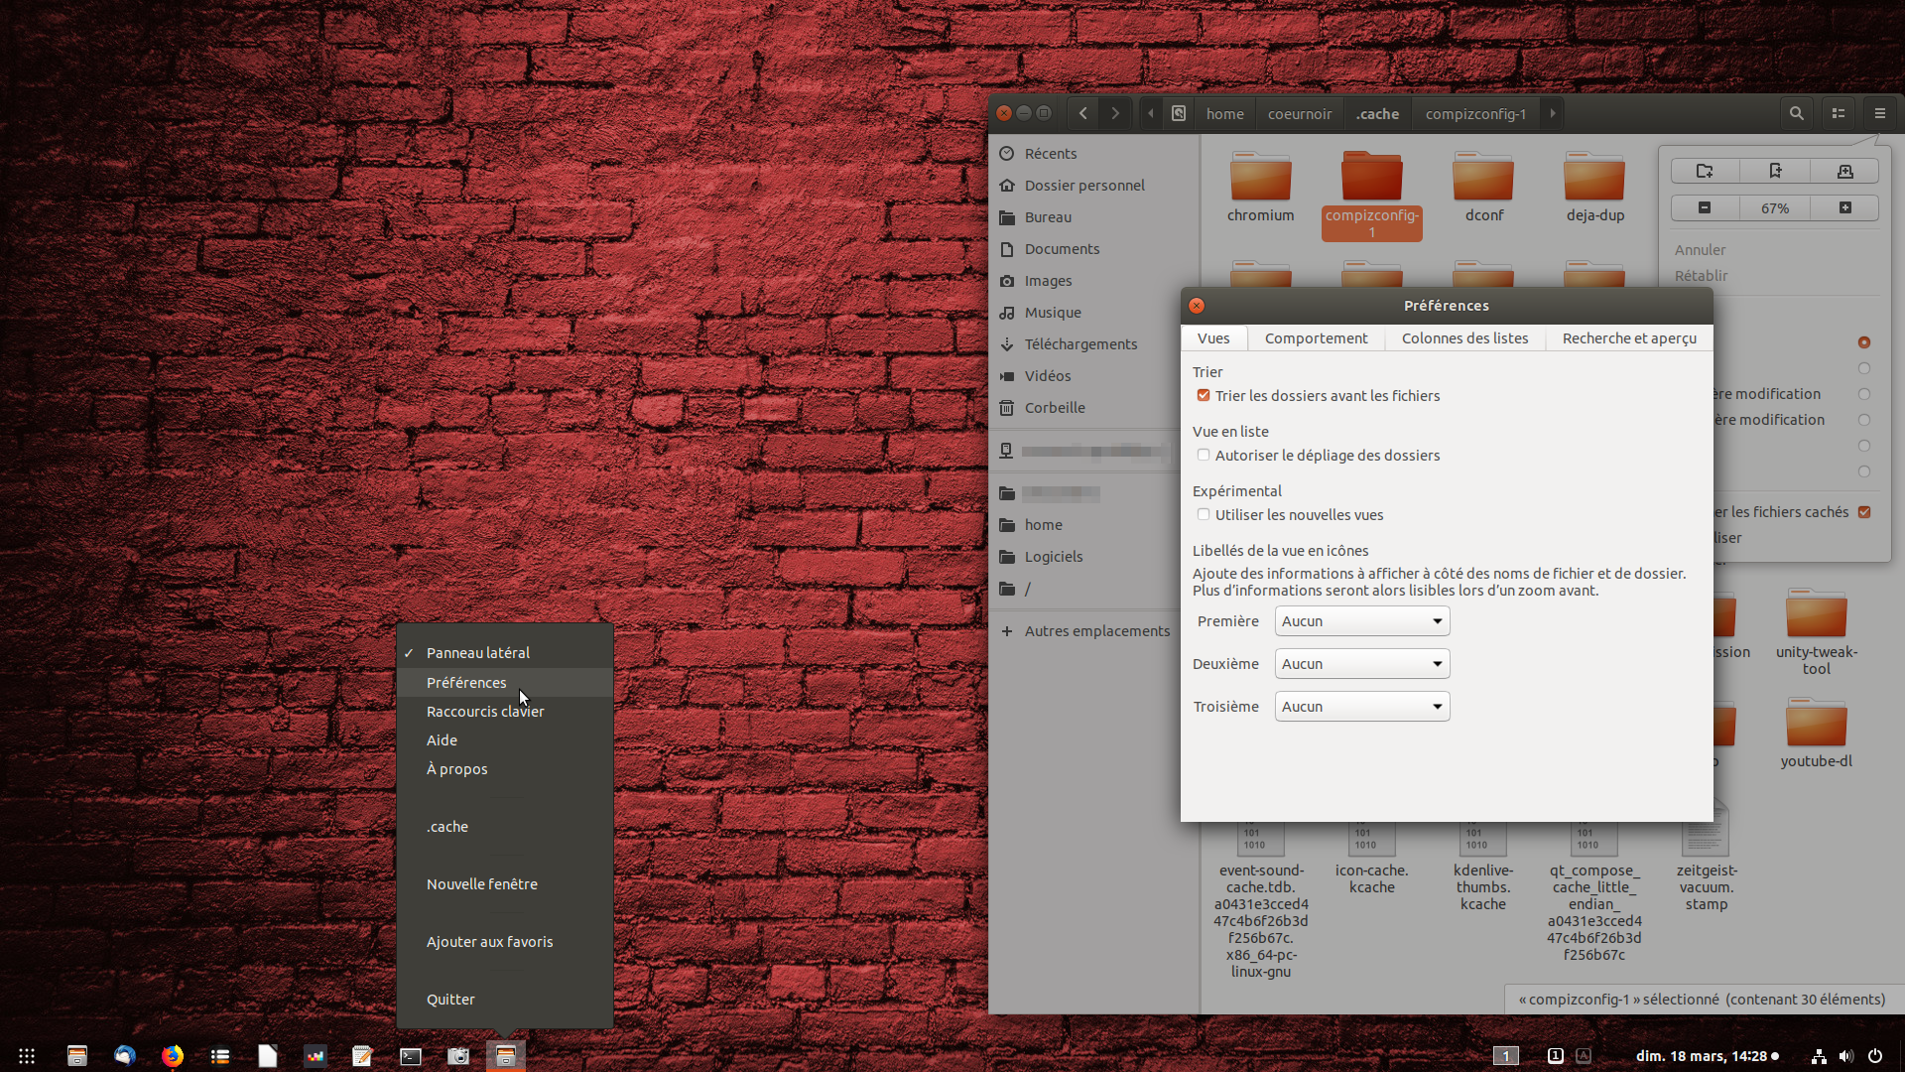This screenshot has width=1905, height=1072.
Task: Open the Deuxième dropdown
Action: coord(1361,664)
